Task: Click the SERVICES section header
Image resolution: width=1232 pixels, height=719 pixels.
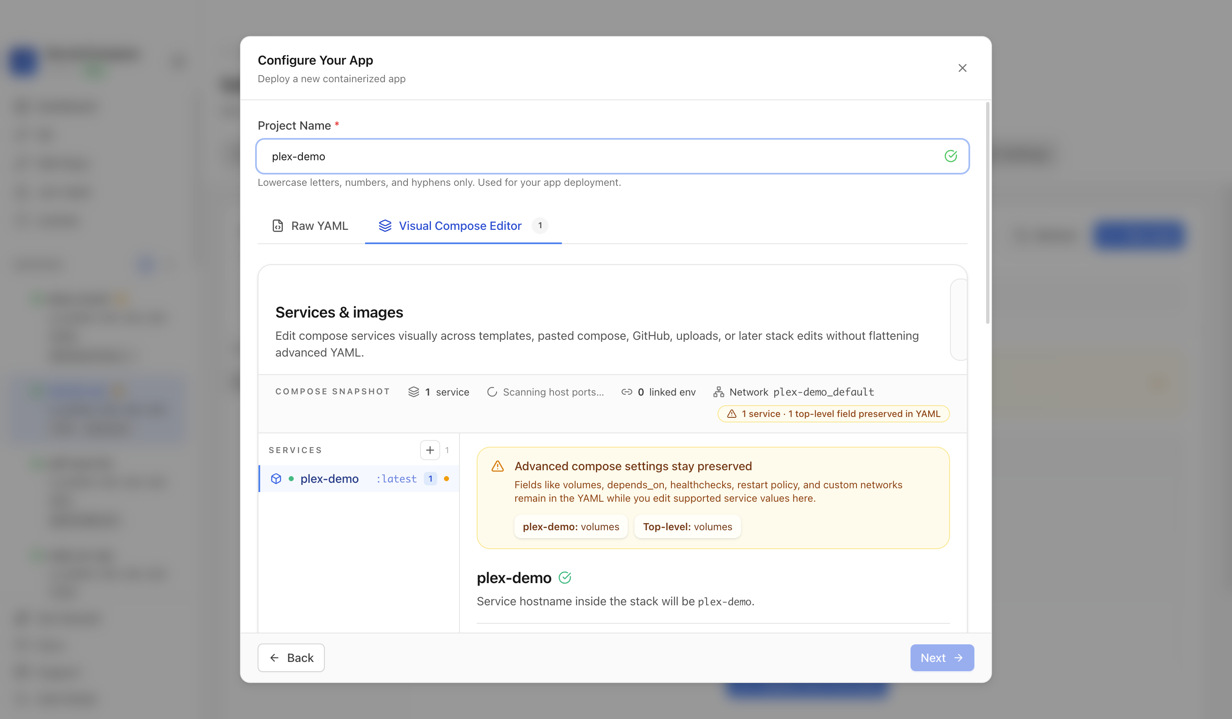Action: 295,450
